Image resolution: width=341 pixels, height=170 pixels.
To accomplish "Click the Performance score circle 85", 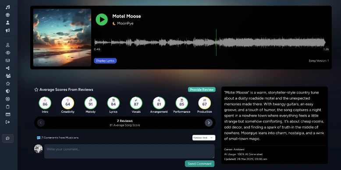I will coord(182,103).
